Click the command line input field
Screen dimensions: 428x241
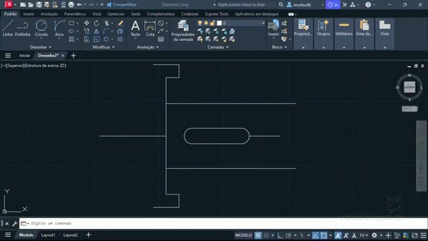coord(223,223)
